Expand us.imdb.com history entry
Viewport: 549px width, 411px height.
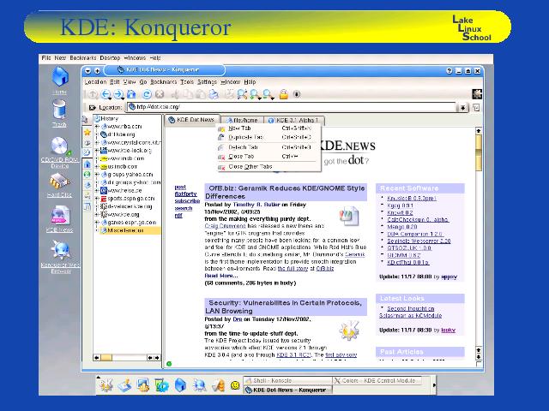click(97, 167)
